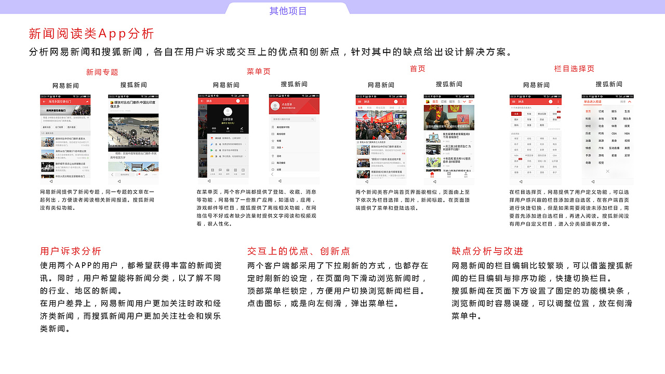Tap back chevron at bottom of Sohu menu
The image size is (665, 374).
272,175
